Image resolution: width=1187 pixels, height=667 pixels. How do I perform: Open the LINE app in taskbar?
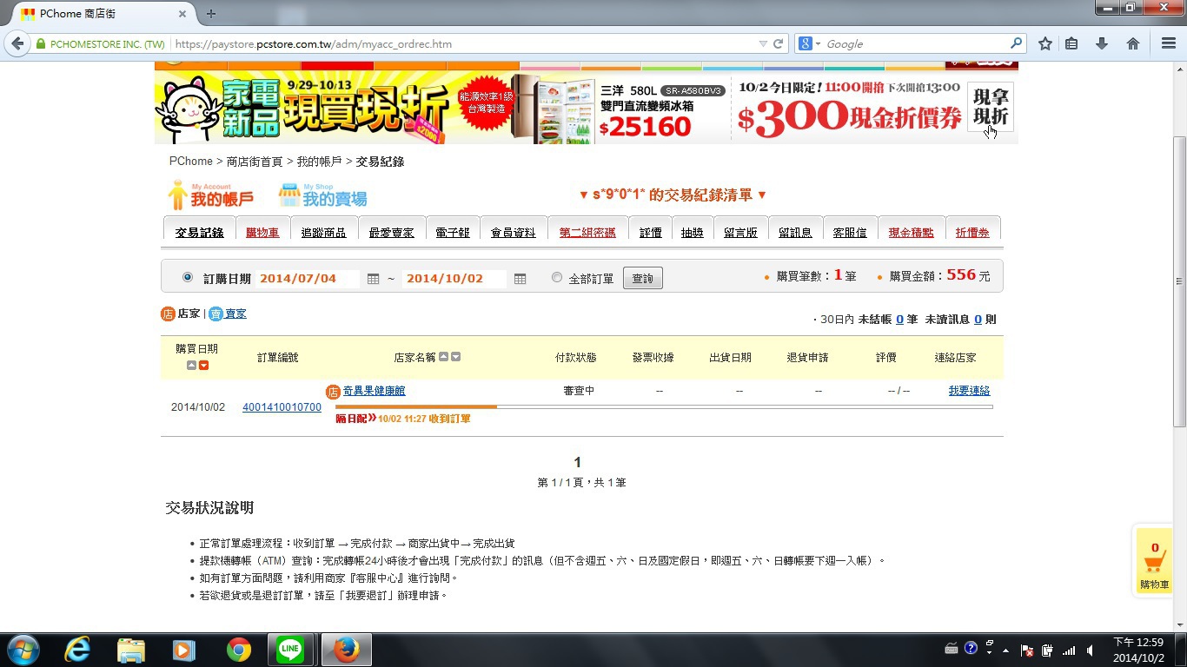pos(291,650)
